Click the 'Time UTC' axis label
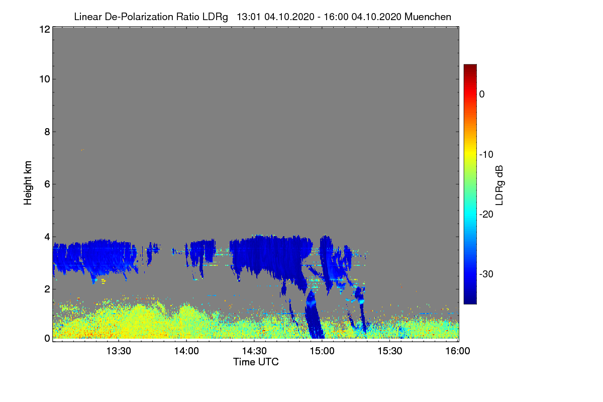This screenshot has width=603, height=402. point(256,362)
